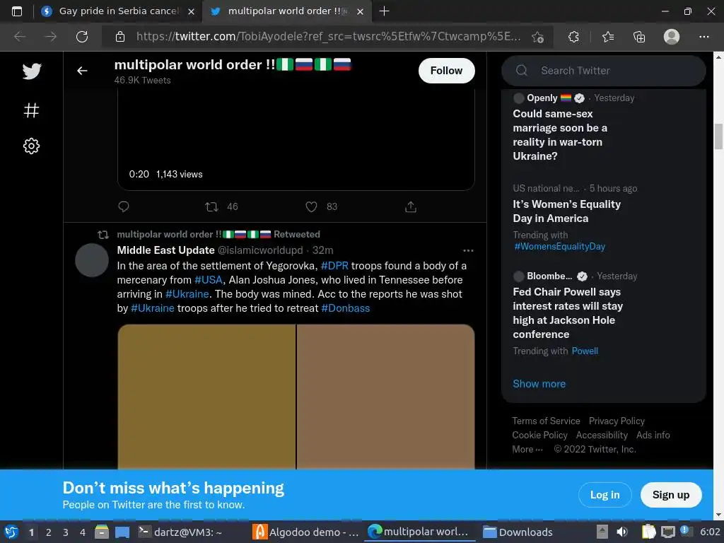Open the Middle East Update account name
The image size is (724, 543).
pos(165,250)
